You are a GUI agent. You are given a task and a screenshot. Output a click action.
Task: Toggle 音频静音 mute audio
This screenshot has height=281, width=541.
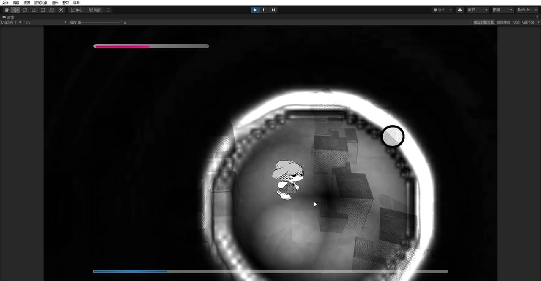503,22
